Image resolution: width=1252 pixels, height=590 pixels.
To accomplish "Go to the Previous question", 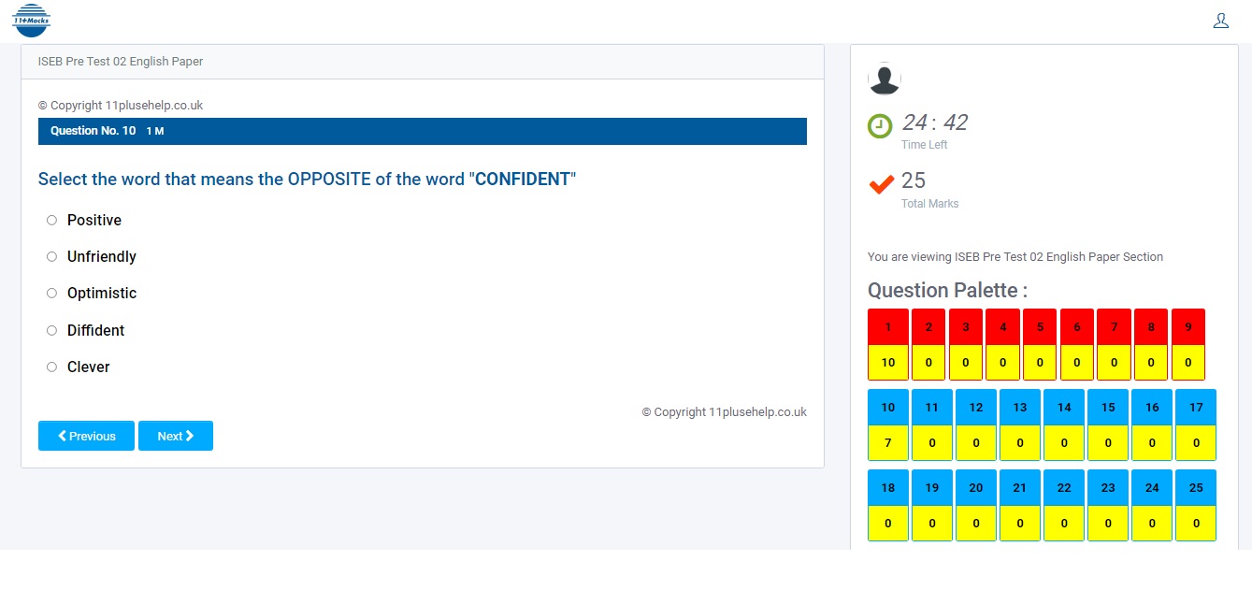I will (86, 436).
